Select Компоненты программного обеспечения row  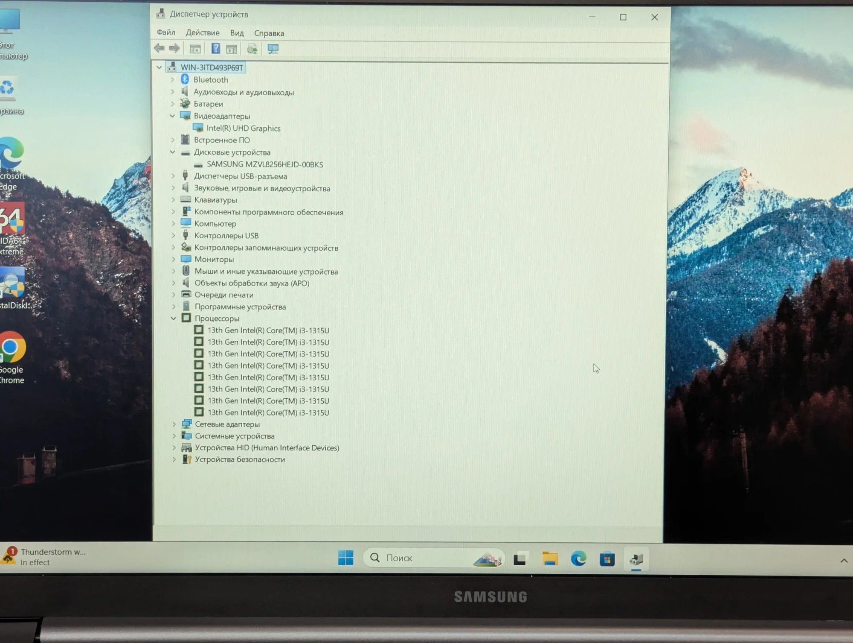[269, 212]
